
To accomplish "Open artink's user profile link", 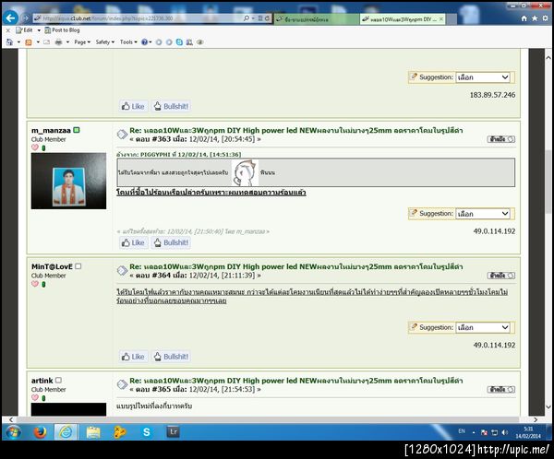I will point(42,381).
